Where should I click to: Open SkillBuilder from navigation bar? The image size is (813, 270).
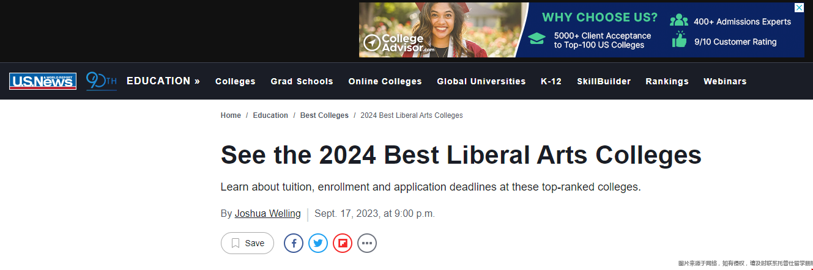(x=604, y=81)
